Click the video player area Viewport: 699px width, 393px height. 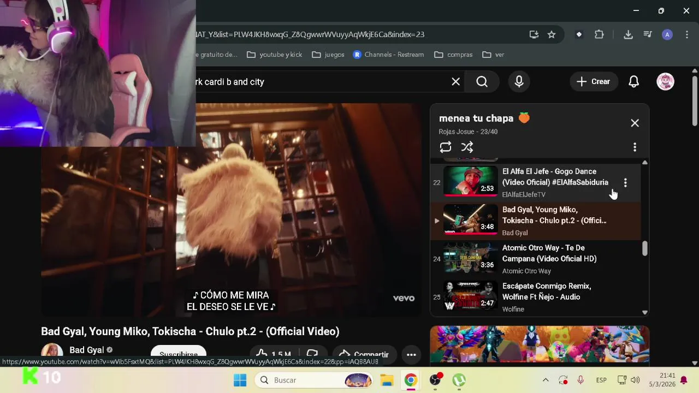click(x=231, y=210)
